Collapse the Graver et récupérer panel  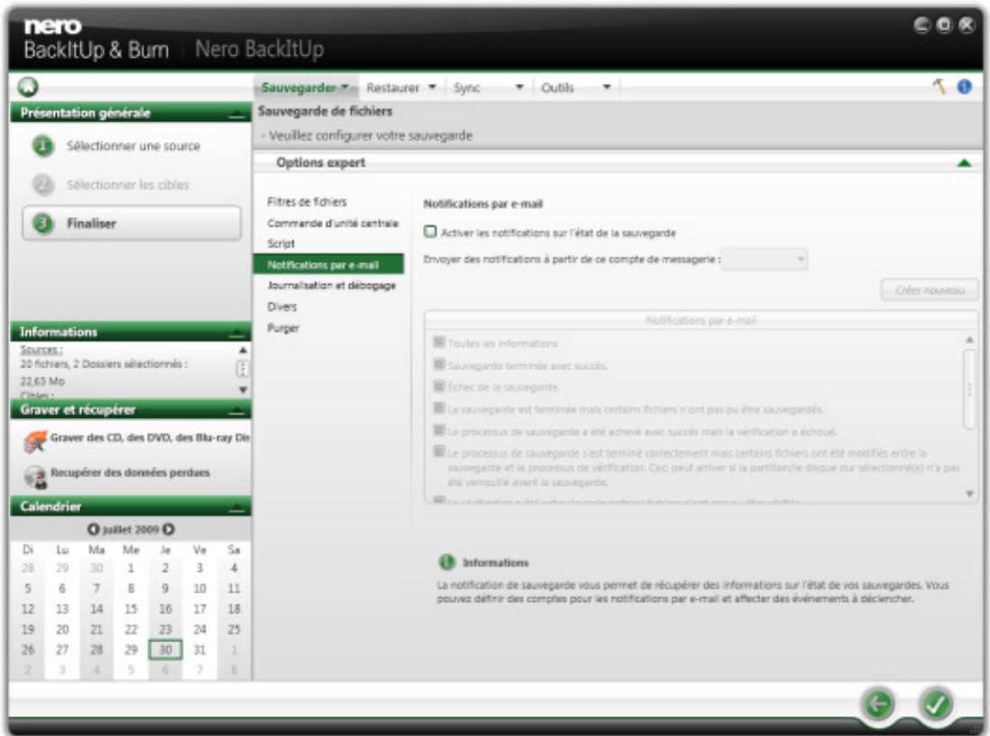237,411
